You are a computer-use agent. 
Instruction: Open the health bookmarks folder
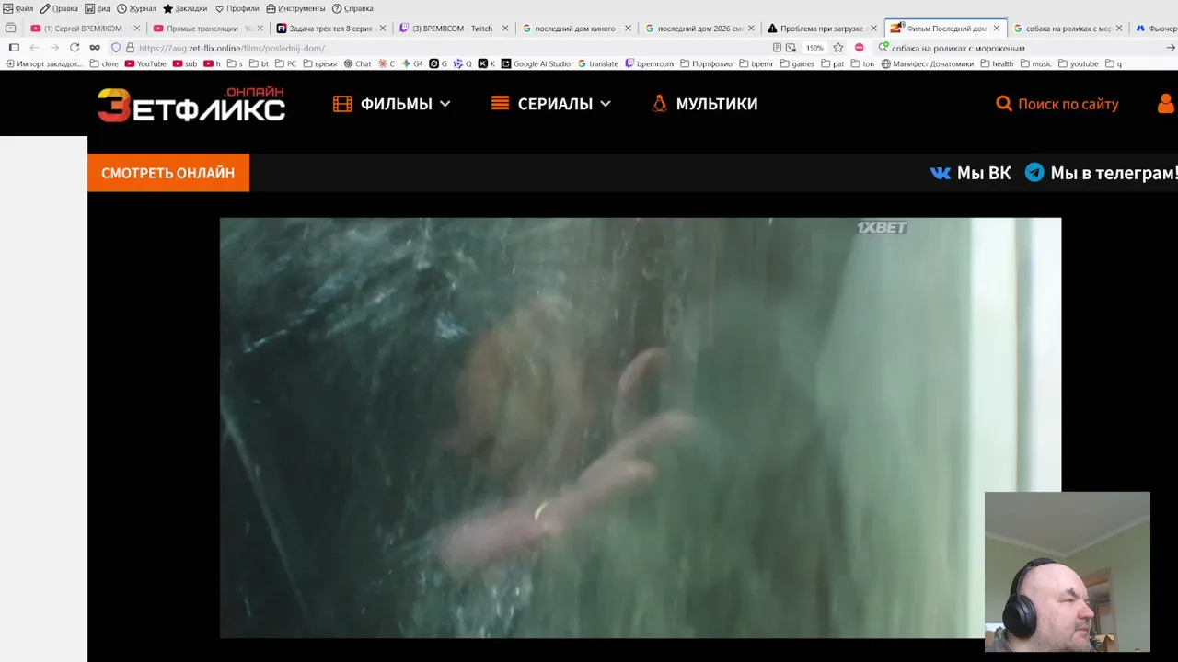pos(997,64)
